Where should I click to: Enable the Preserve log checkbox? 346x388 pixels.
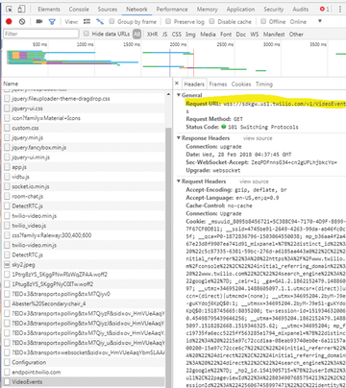pos(168,21)
